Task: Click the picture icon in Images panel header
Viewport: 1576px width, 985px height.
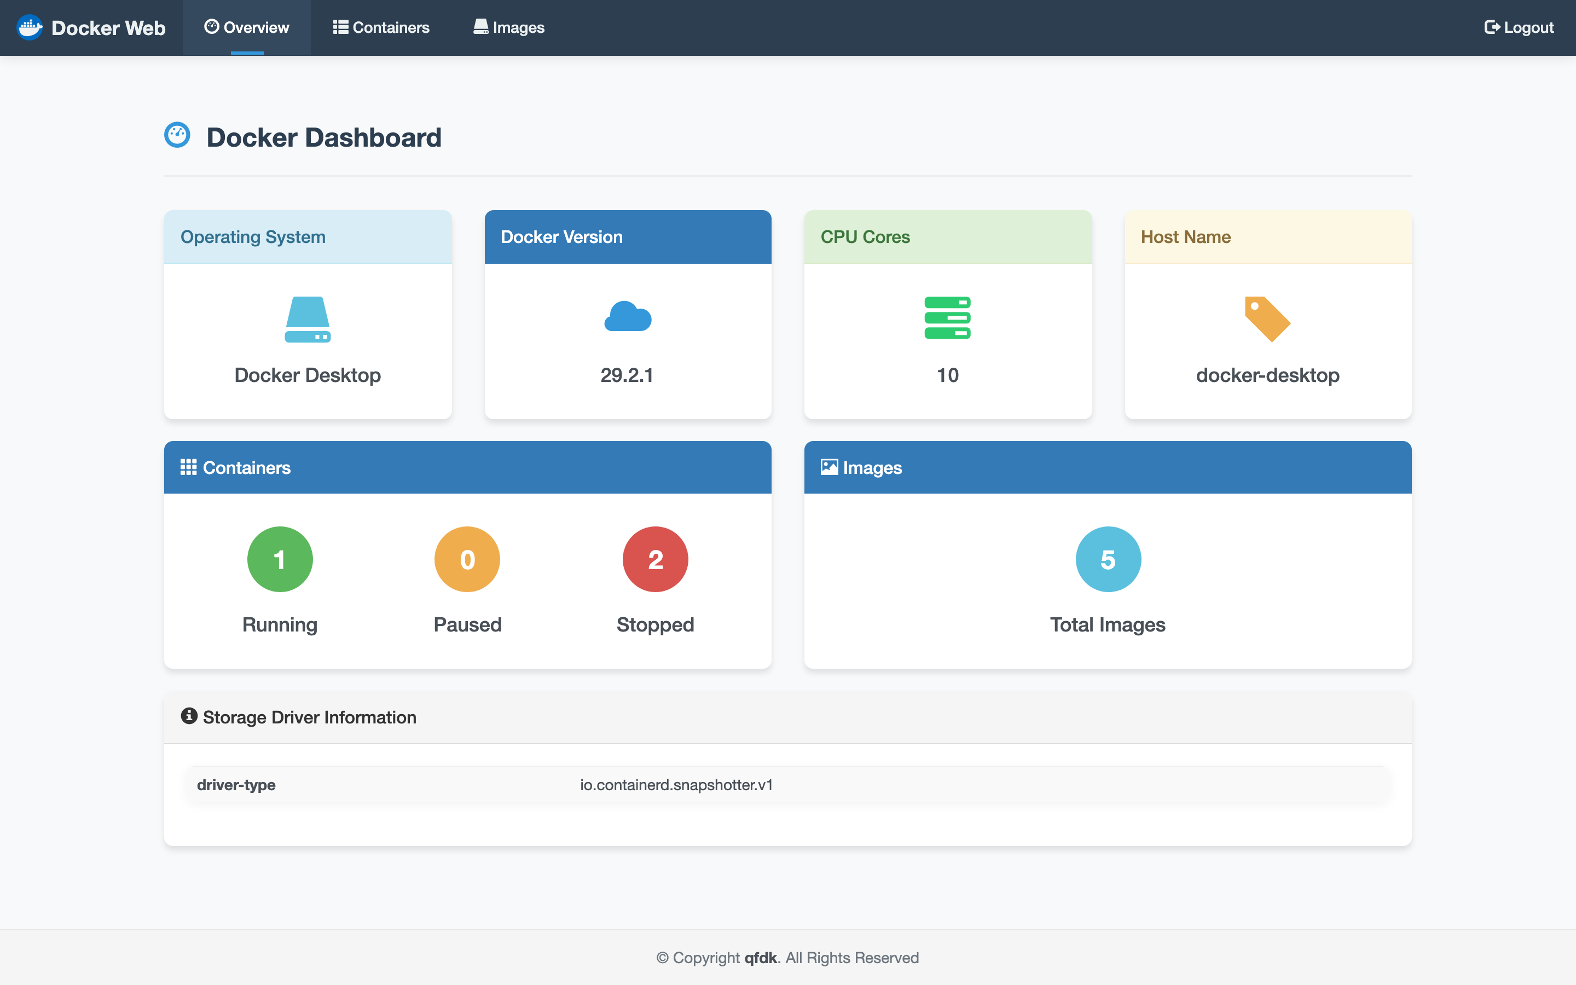Action: tap(829, 467)
